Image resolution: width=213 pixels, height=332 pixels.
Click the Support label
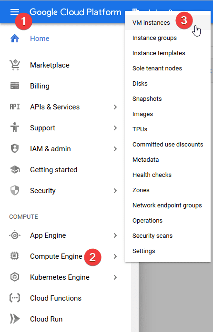coord(42,128)
